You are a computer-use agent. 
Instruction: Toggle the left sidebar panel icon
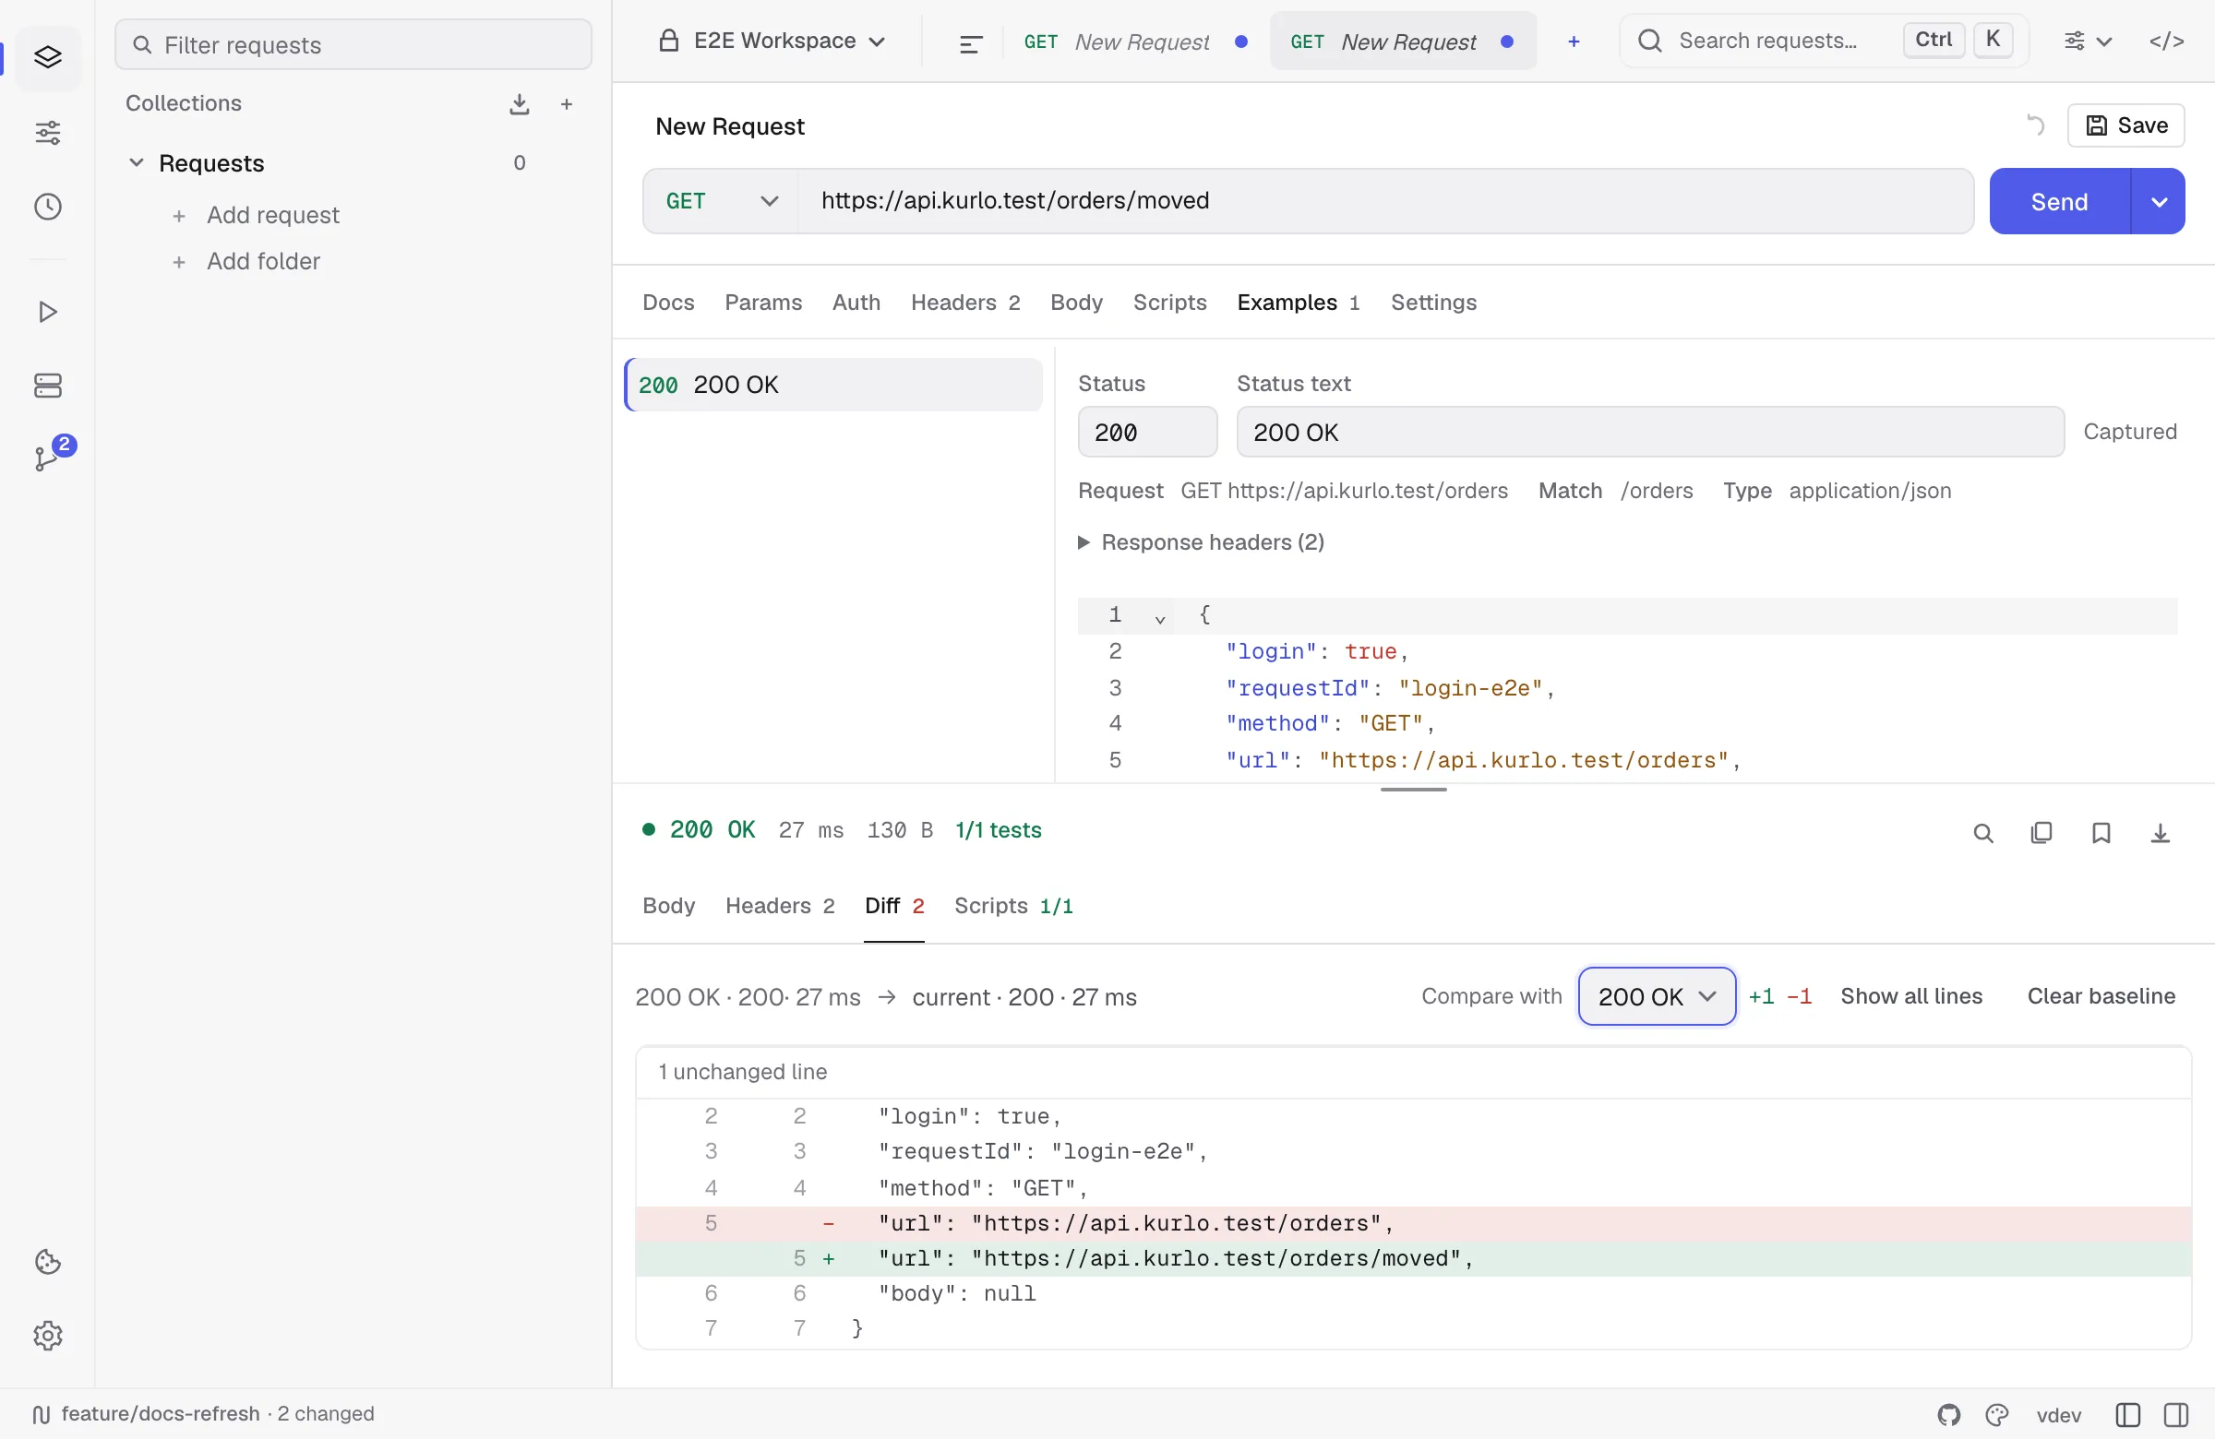[x=2128, y=1415]
